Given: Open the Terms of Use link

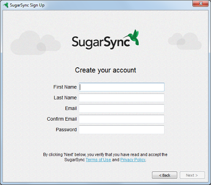Looking at the screenshot, I should tap(98, 160).
